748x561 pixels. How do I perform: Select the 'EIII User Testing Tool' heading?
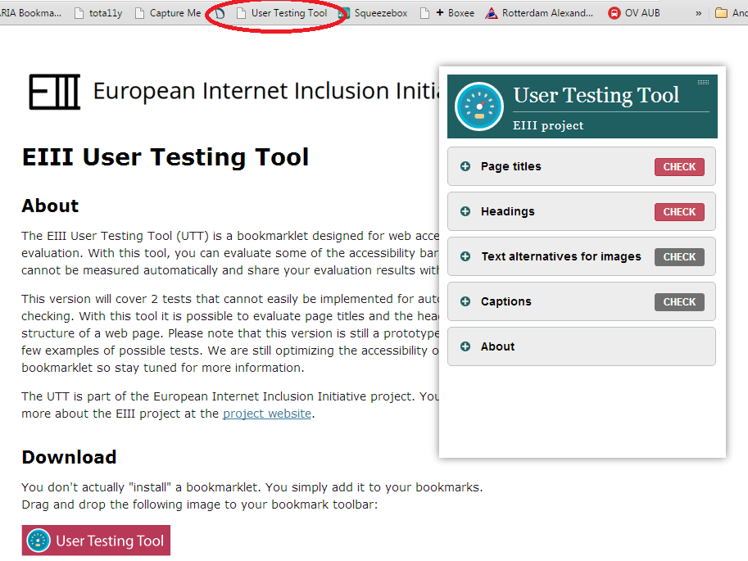point(165,157)
